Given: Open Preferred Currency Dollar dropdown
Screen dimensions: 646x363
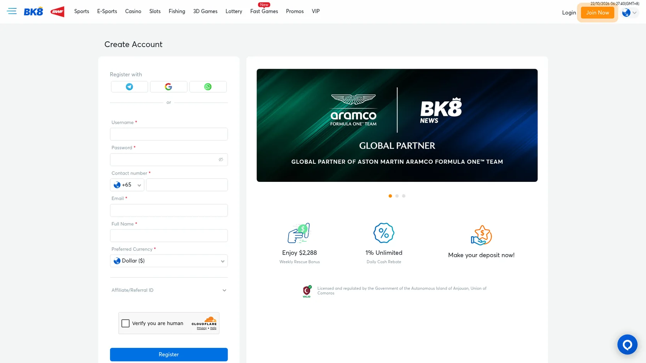Looking at the screenshot, I should 169,261.
